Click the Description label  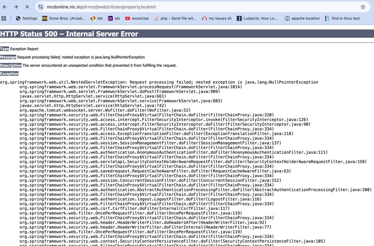(11, 66)
